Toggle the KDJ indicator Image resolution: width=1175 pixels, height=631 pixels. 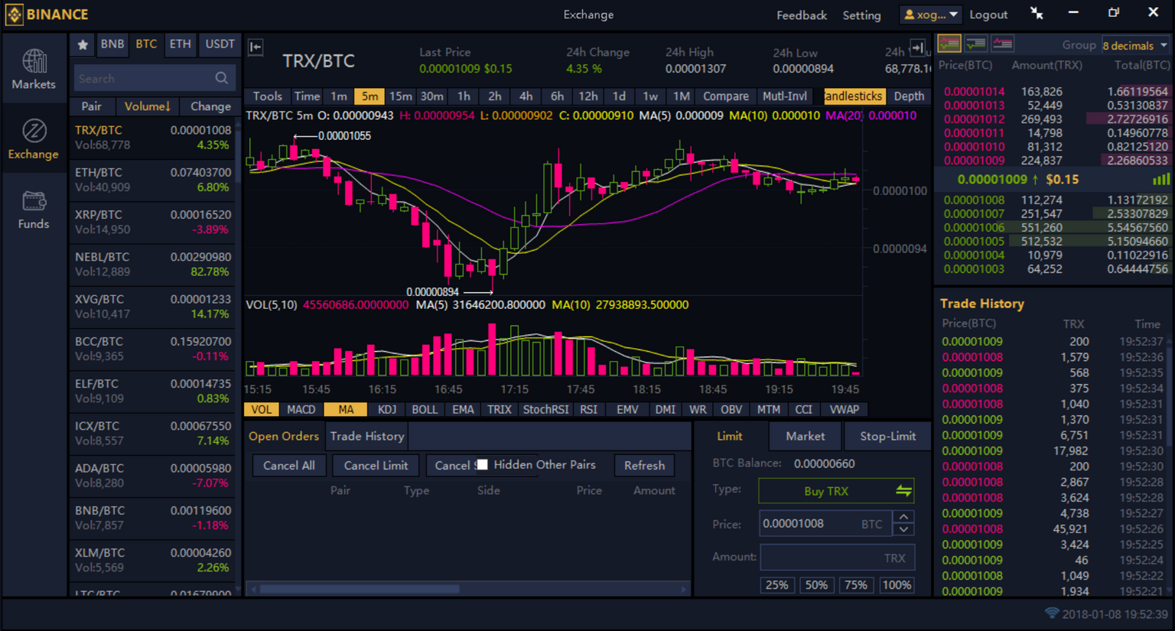click(x=387, y=409)
